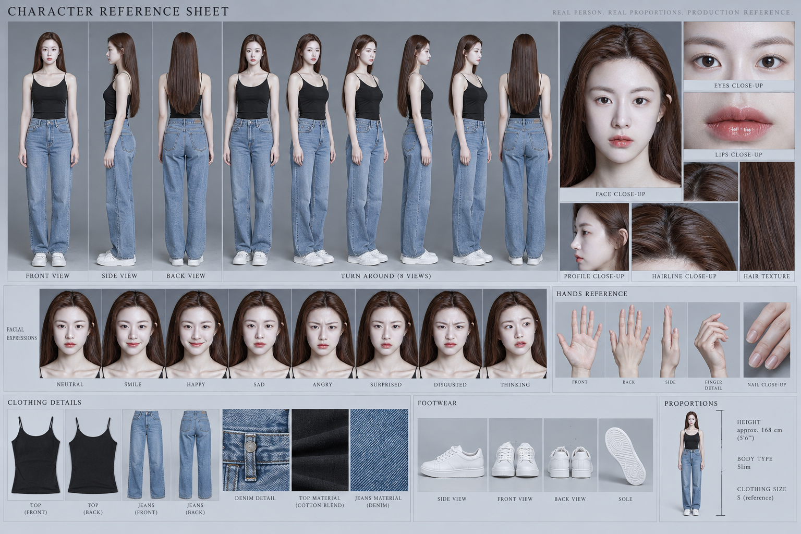
Task: Click the 'approx. 168 cm' height text
Action: (759, 430)
